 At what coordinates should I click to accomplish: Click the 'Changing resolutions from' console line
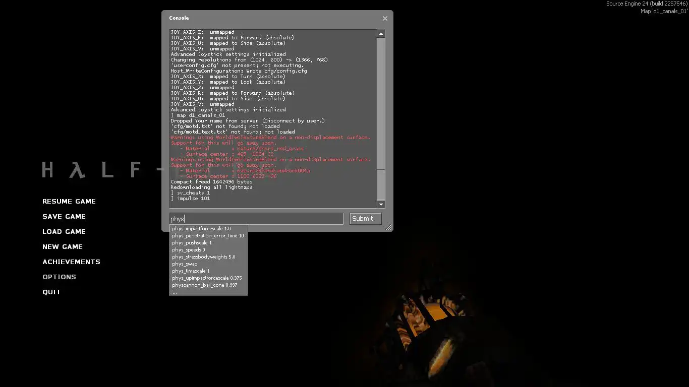(x=249, y=60)
